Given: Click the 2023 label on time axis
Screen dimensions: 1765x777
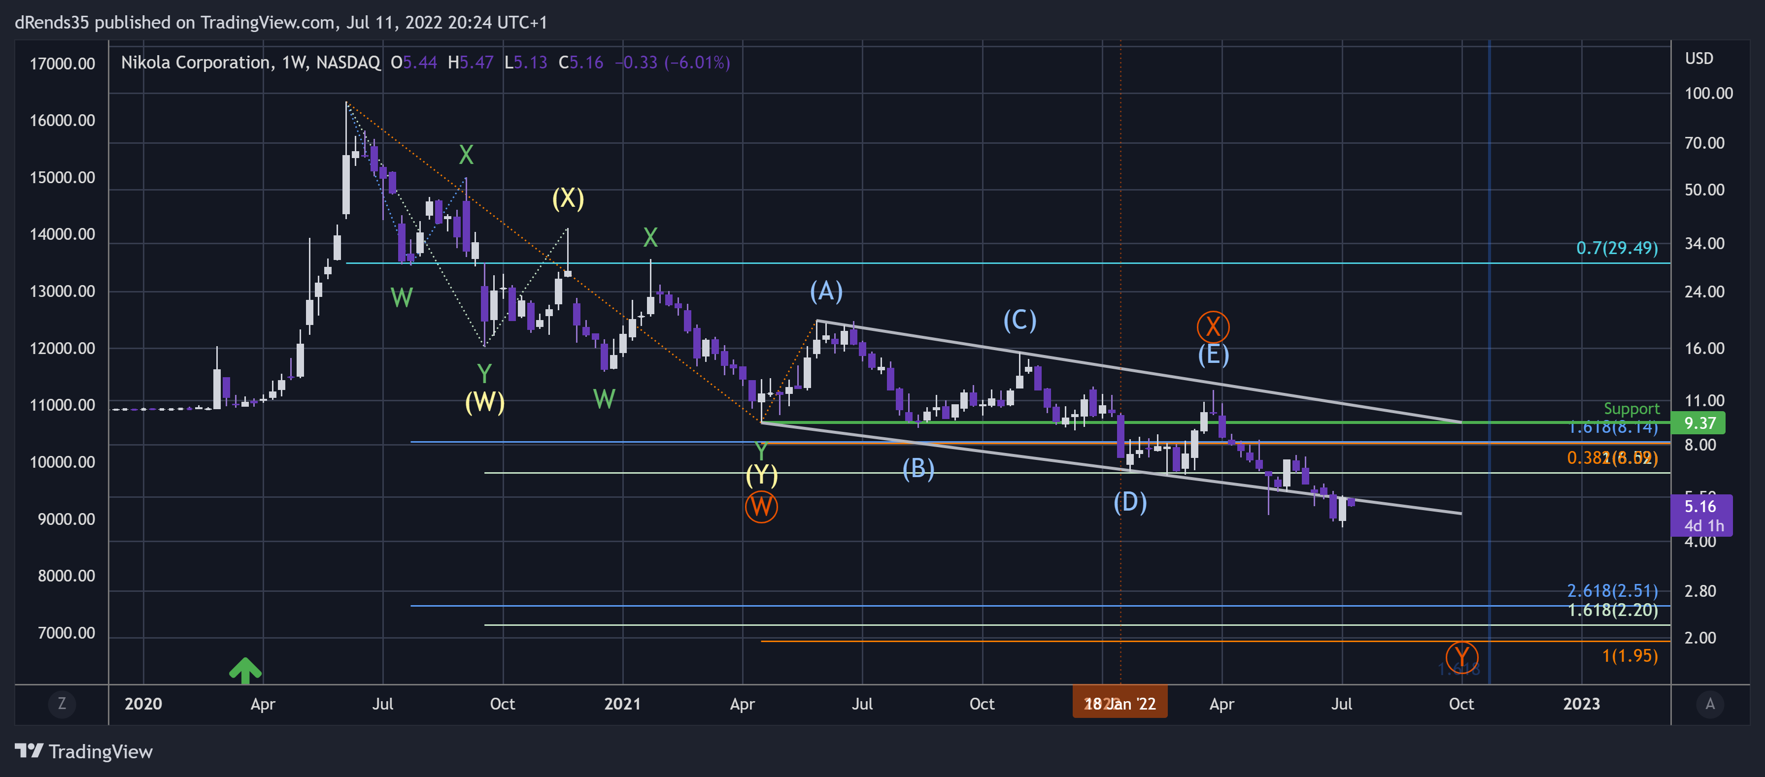Looking at the screenshot, I should (x=1581, y=704).
